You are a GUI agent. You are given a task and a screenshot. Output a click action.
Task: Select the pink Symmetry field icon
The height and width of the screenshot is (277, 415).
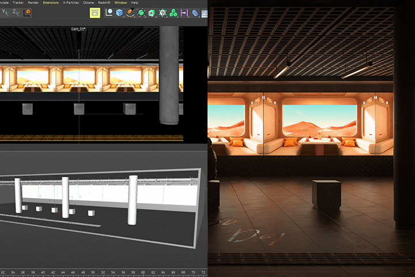point(184,13)
